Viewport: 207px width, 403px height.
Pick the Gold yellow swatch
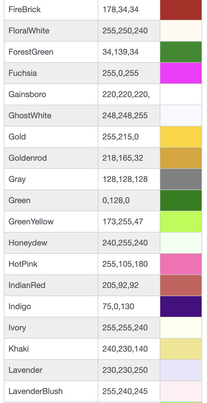[x=181, y=137]
